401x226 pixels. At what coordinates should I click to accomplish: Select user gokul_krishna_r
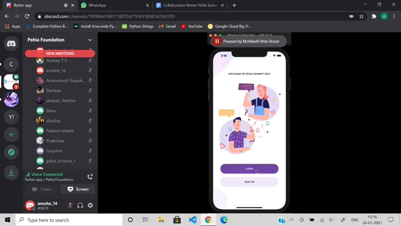tap(61, 161)
